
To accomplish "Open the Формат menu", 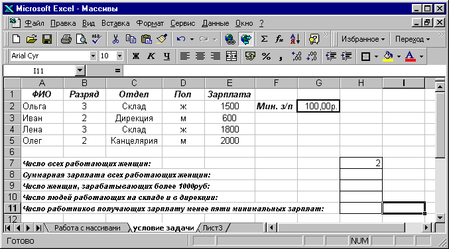I will (x=150, y=23).
